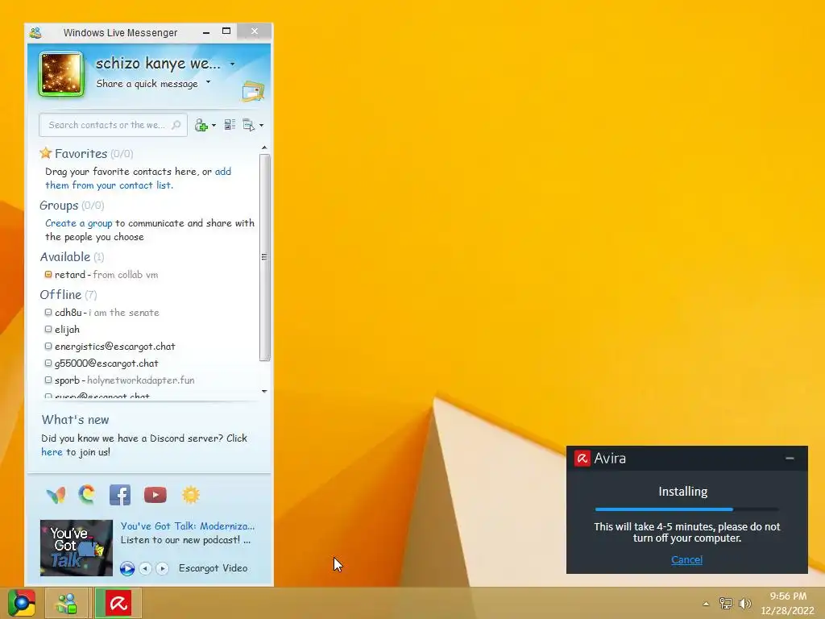Screen dimensions: 825x619
Task: Open You've Got Talk: Moderniza... link
Action: 187,526
